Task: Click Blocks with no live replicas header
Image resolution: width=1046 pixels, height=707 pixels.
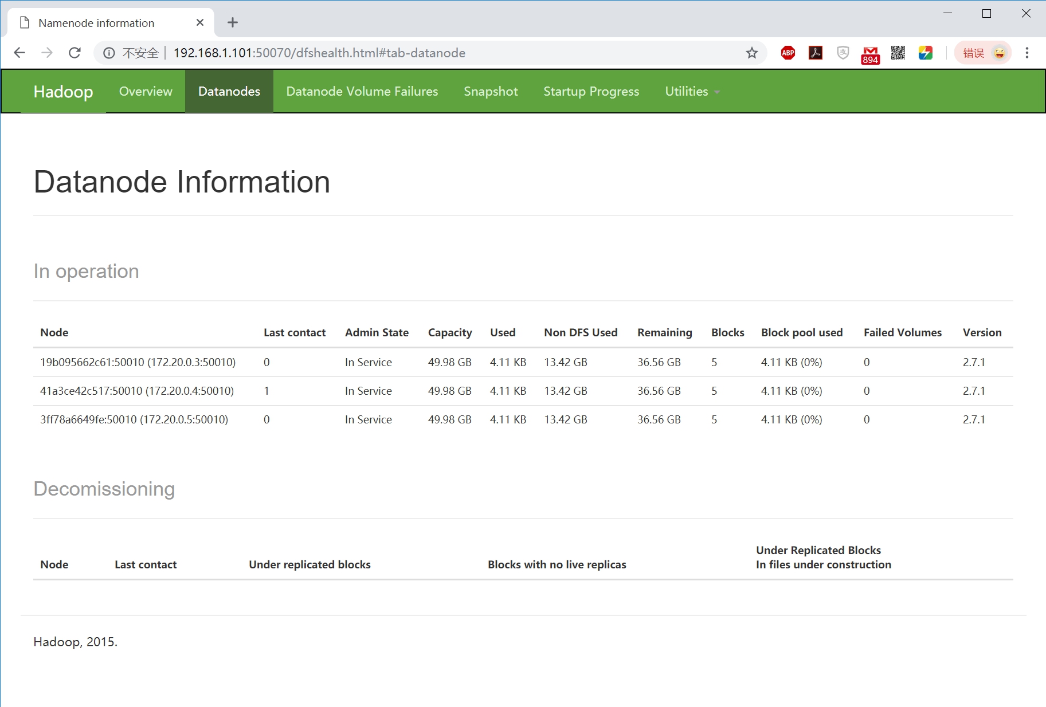Action: pyautogui.click(x=557, y=564)
